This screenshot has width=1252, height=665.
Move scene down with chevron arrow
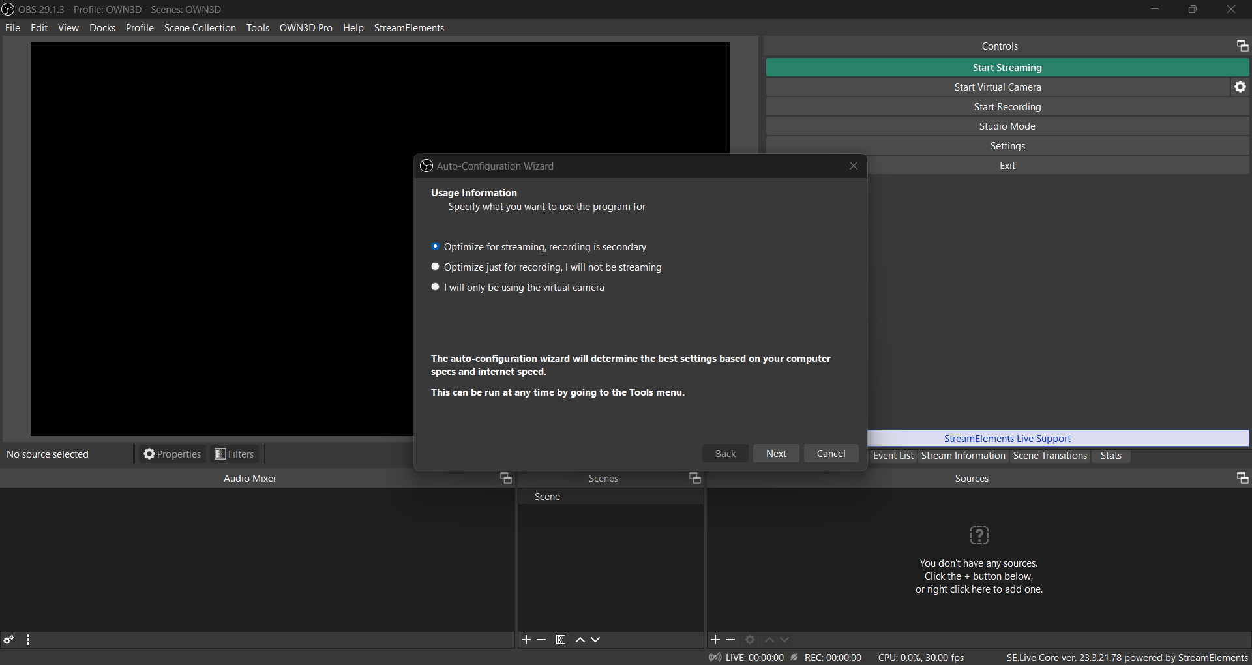click(595, 640)
